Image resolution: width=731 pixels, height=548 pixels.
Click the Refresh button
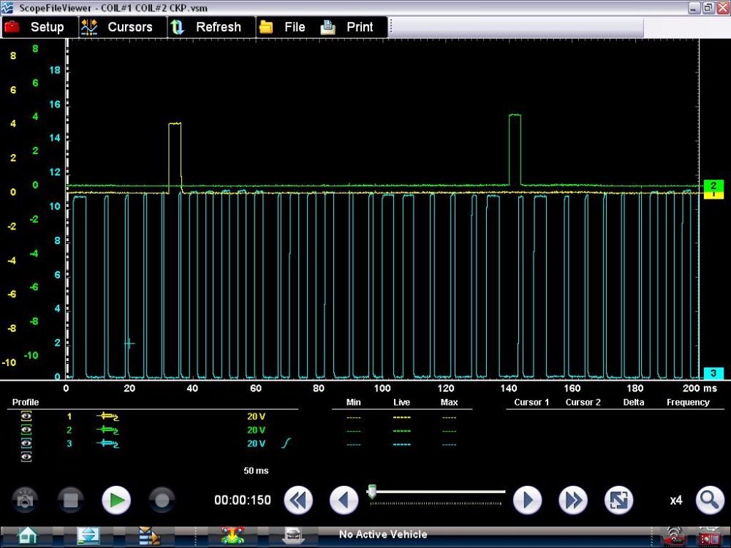tap(207, 27)
